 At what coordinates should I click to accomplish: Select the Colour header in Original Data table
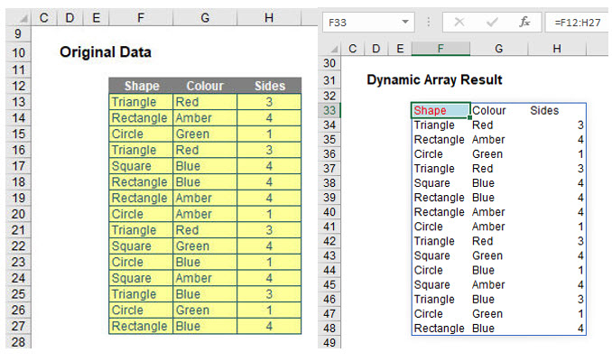pos(204,87)
